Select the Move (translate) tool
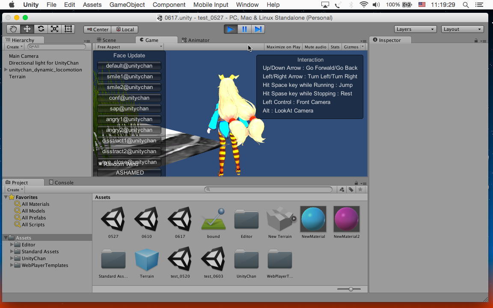 [27, 29]
